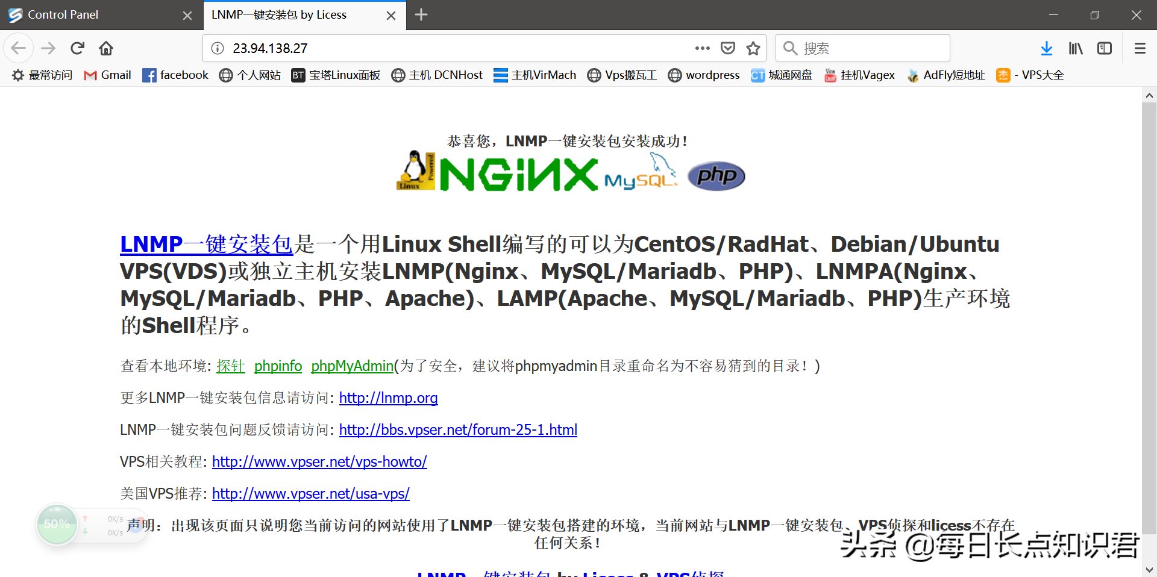
Task: Follow the LNMP一键安装包 heading link
Action: pyautogui.click(x=207, y=244)
